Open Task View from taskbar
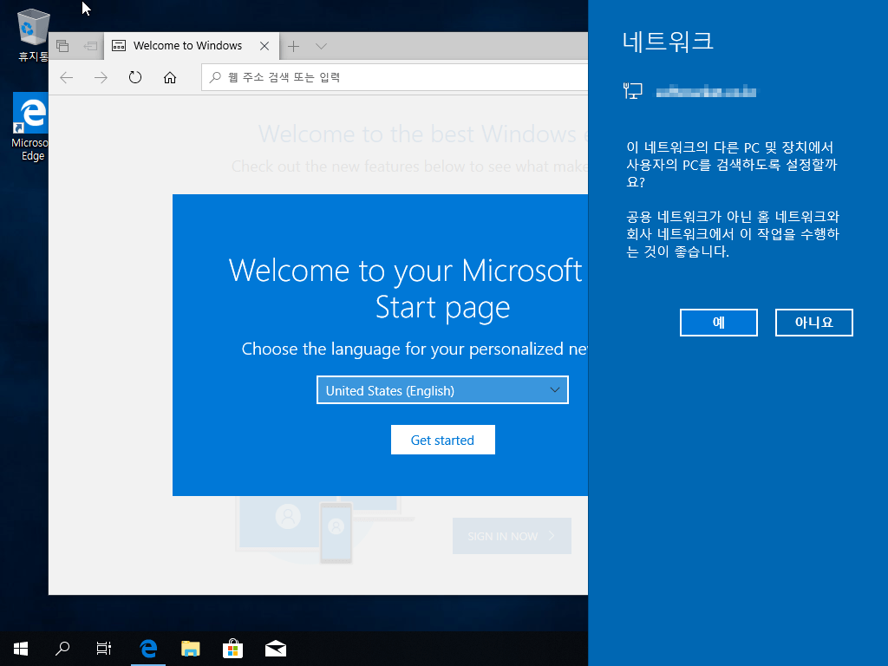This screenshot has height=666, width=888. click(104, 649)
